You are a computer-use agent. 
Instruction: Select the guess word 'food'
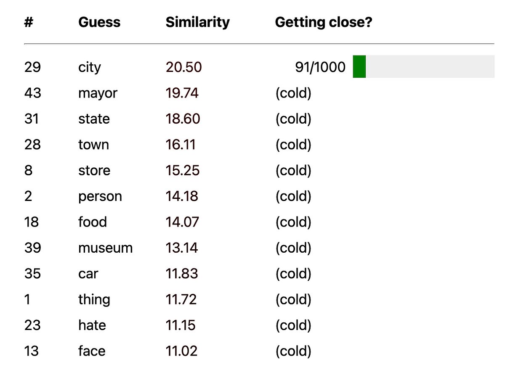[93, 222]
